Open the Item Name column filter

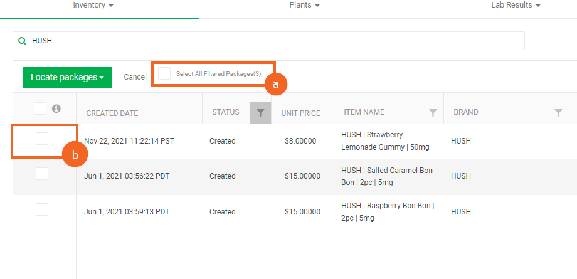coord(433,113)
